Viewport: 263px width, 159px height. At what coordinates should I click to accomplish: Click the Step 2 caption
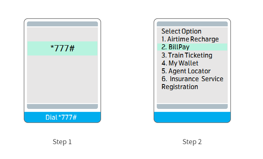click(192, 142)
